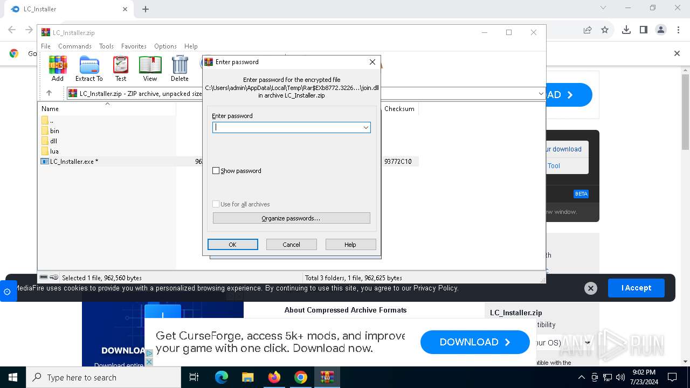Open the Tools menu

click(x=106, y=46)
